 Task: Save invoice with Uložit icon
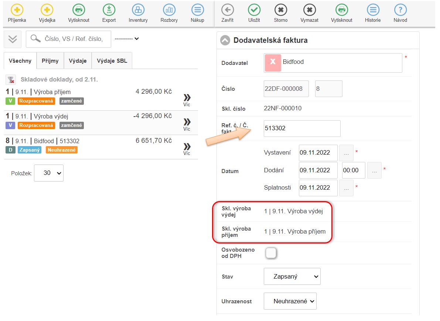coord(254,10)
